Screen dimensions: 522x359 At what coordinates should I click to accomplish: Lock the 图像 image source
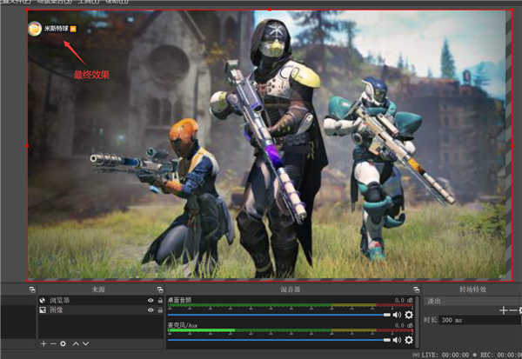[159, 309]
